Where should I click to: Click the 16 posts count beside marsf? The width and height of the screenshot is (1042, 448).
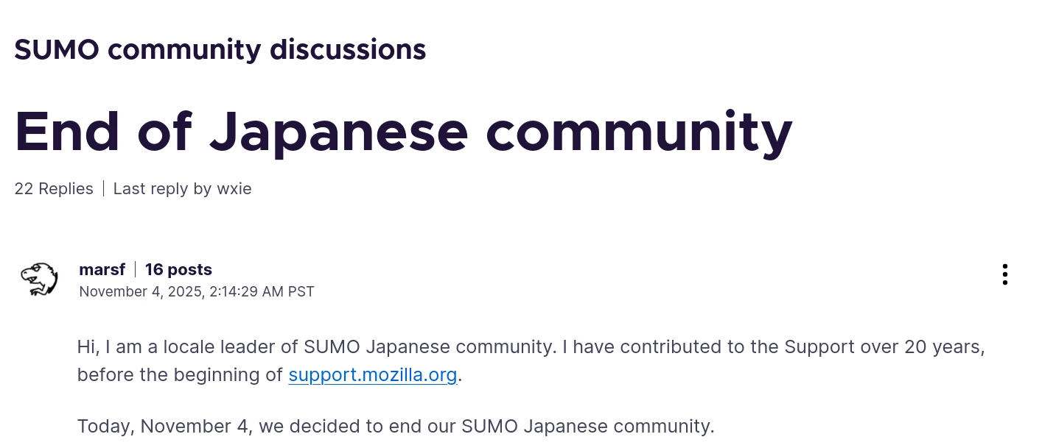pos(178,269)
